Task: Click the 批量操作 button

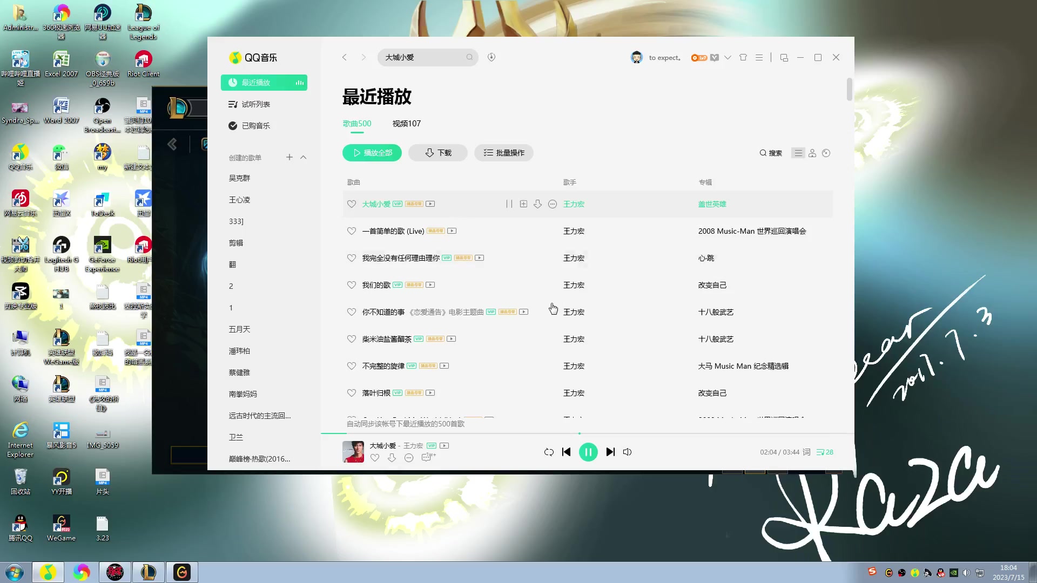Action: coord(504,153)
